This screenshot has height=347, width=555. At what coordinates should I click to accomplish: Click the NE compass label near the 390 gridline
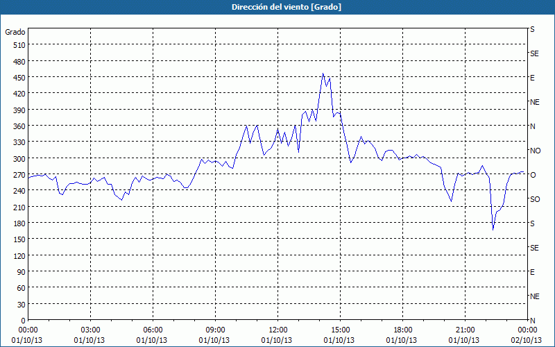534,102
